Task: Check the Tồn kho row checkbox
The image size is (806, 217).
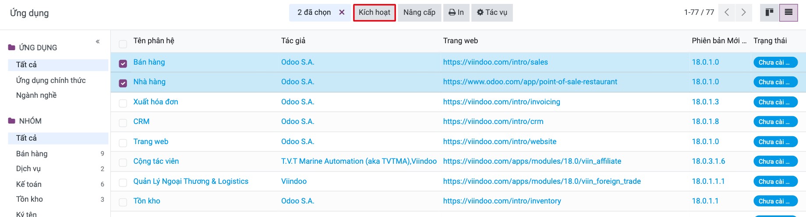Action: [123, 203]
